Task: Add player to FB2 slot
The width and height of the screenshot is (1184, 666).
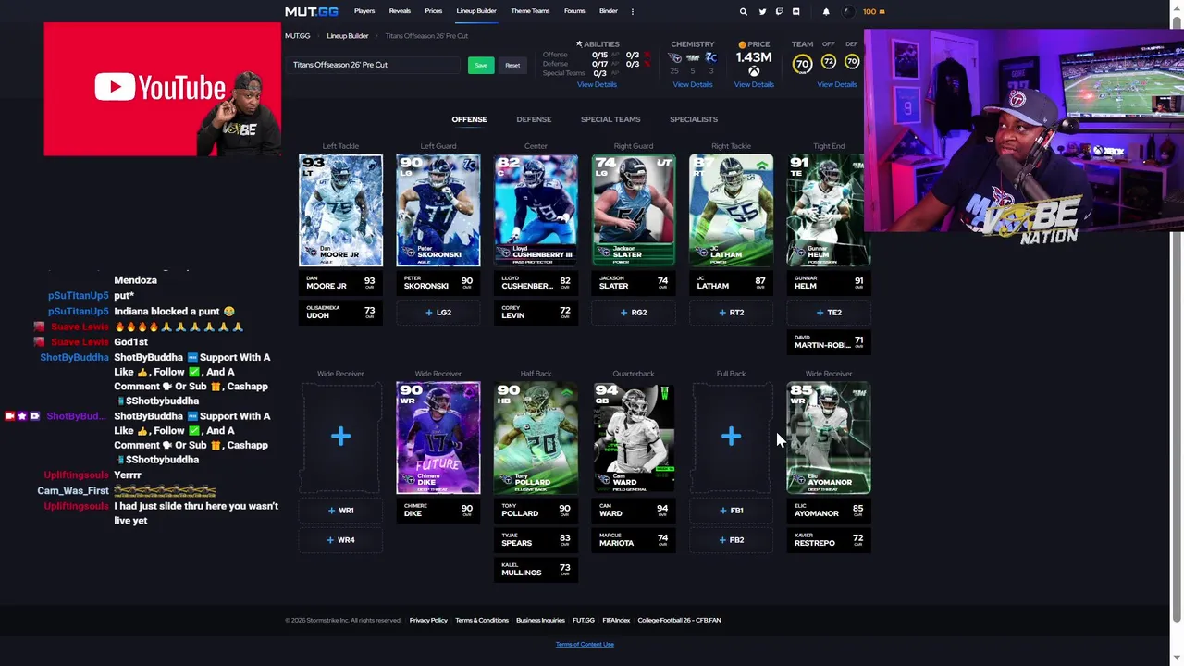Action: [731, 540]
